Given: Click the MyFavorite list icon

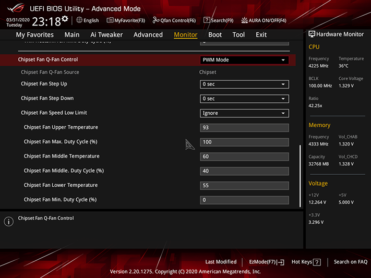Looking at the screenshot, I should pyautogui.click(x=110, y=20).
